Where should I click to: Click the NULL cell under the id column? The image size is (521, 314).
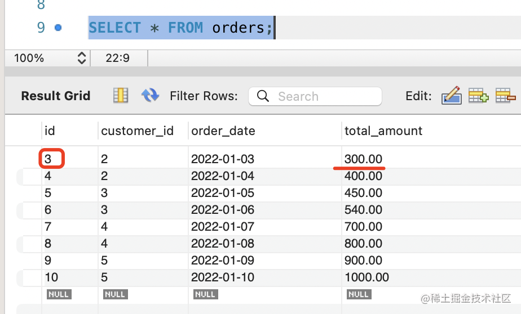pyautogui.click(x=59, y=294)
